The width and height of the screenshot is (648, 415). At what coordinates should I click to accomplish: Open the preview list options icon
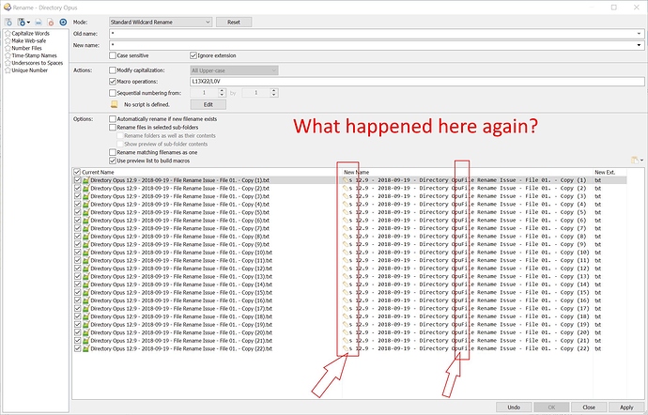click(x=637, y=160)
